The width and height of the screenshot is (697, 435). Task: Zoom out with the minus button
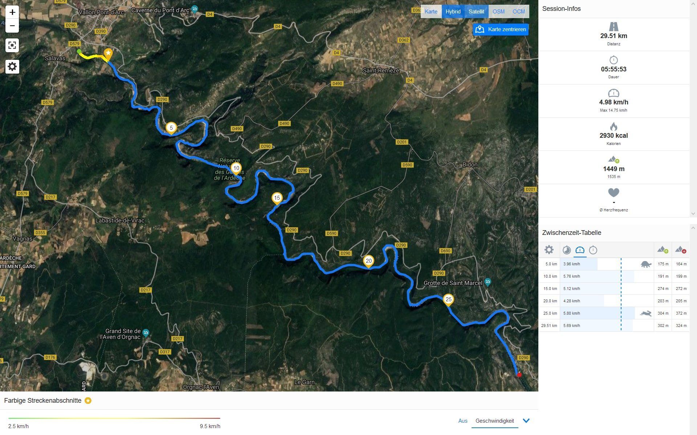[x=12, y=26]
